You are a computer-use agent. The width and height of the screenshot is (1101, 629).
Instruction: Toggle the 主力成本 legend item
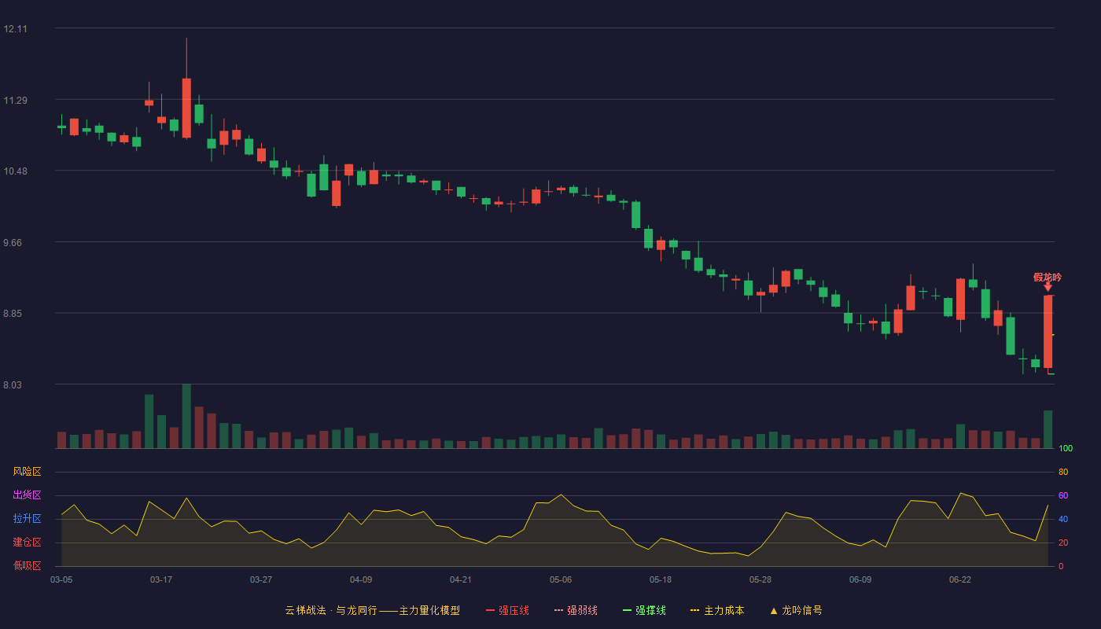[717, 610]
